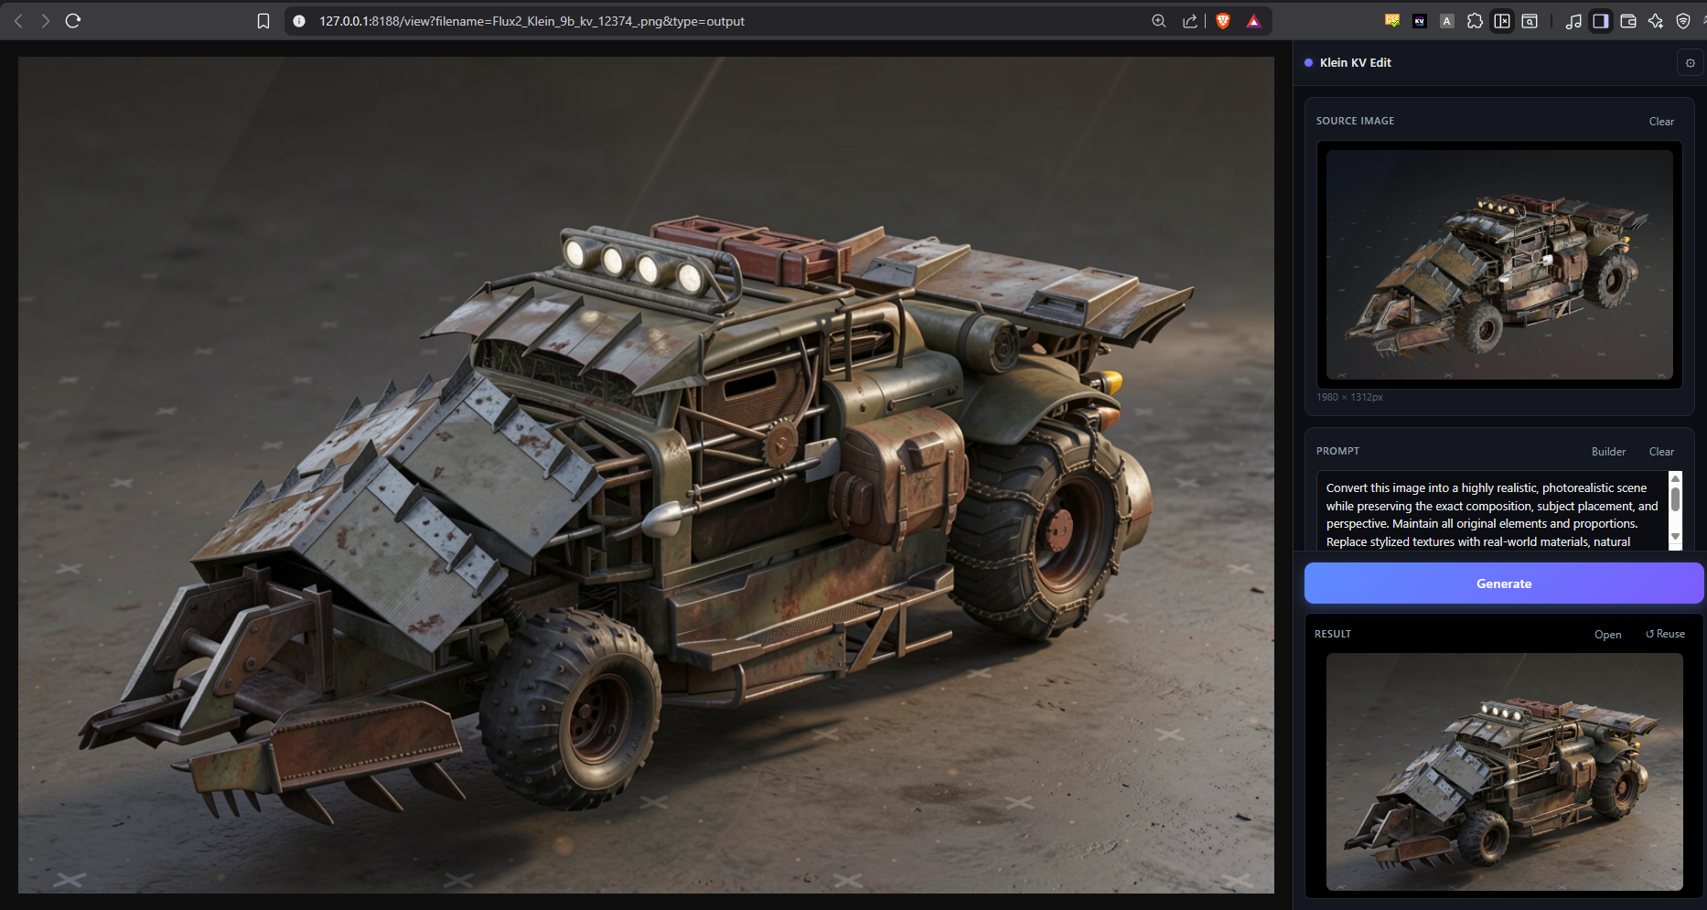This screenshot has width=1707, height=910.
Task: Click the zoom magnifier in address bar
Action: (1159, 21)
